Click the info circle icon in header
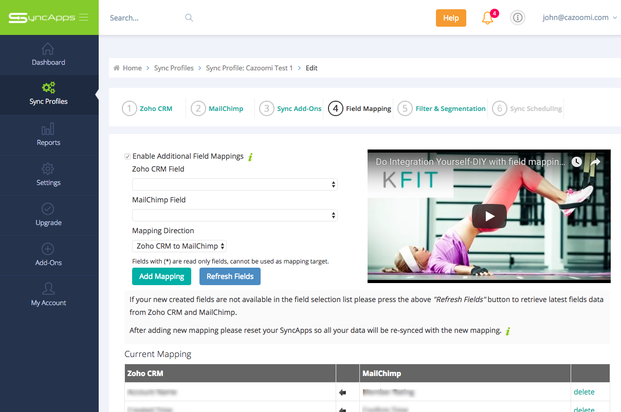621x412 pixels. (x=518, y=18)
